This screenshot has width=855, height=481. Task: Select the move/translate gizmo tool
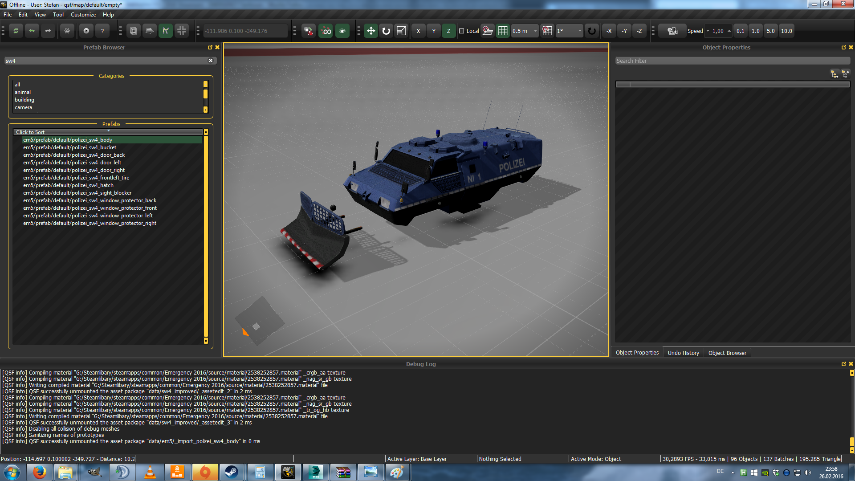point(370,31)
